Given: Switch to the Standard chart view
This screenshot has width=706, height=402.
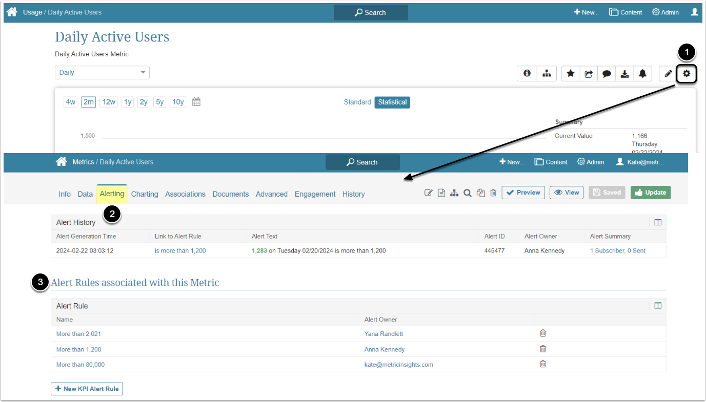Looking at the screenshot, I should coord(357,102).
